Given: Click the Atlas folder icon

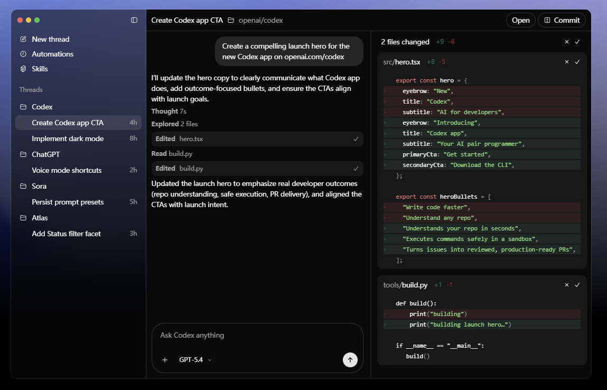Looking at the screenshot, I should pyautogui.click(x=23, y=218).
